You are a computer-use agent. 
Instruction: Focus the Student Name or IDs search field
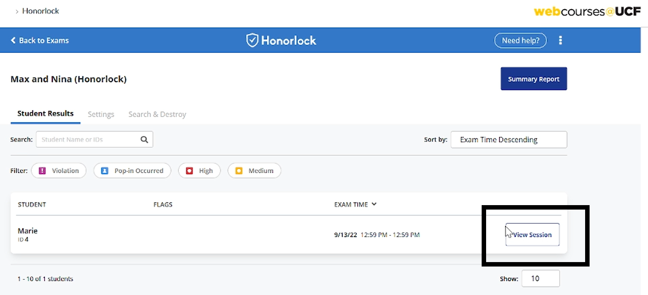(95, 139)
